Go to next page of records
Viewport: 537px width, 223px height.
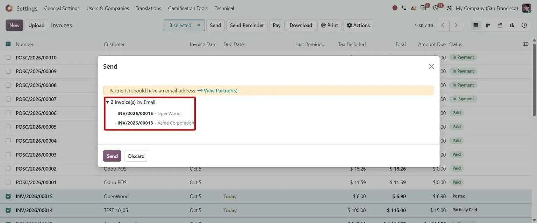pyautogui.click(x=456, y=25)
